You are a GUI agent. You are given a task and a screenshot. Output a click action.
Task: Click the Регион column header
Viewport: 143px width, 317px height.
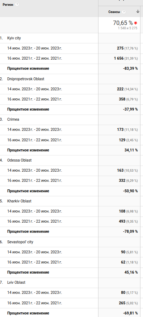point(8,4)
